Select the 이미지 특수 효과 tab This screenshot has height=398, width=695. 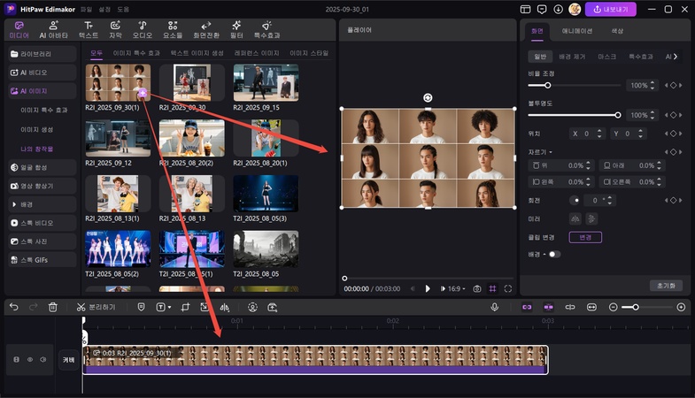coord(136,53)
